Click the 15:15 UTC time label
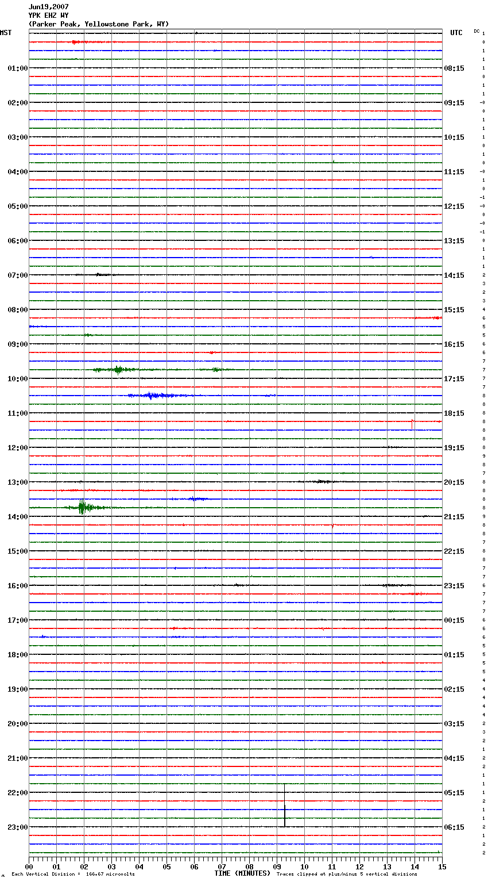Image resolution: width=488 pixels, height=882 pixels. tap(454, 310)
